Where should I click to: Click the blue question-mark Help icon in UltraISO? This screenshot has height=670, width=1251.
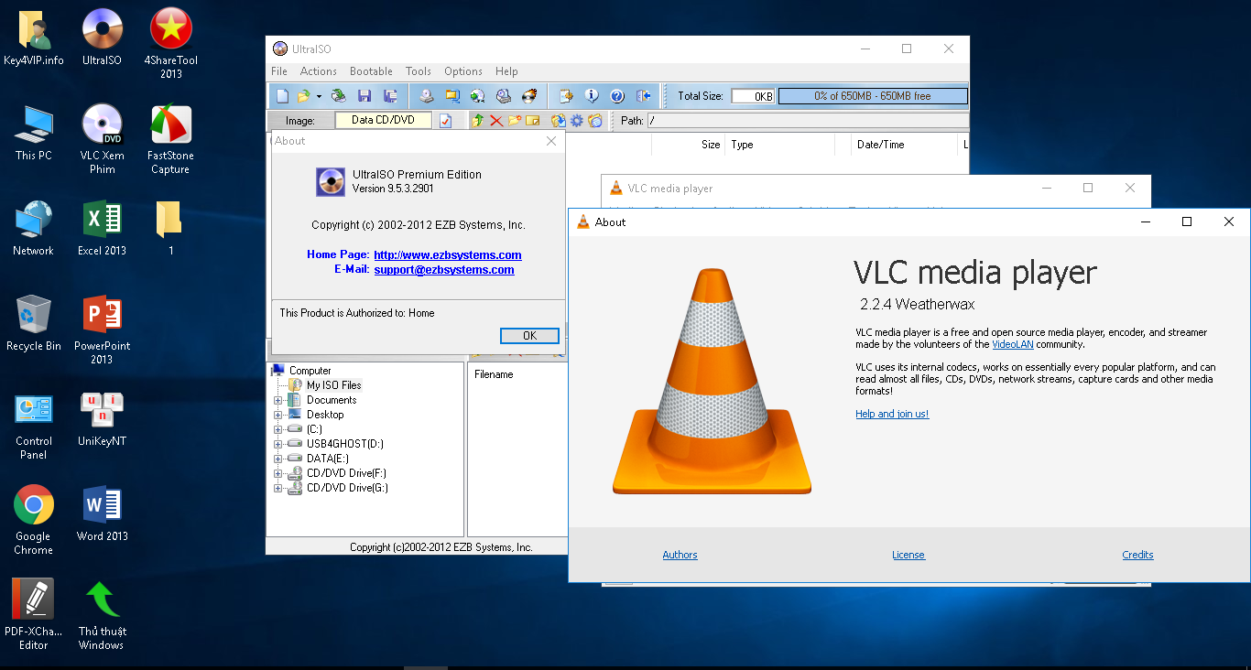tap(617, 96)
